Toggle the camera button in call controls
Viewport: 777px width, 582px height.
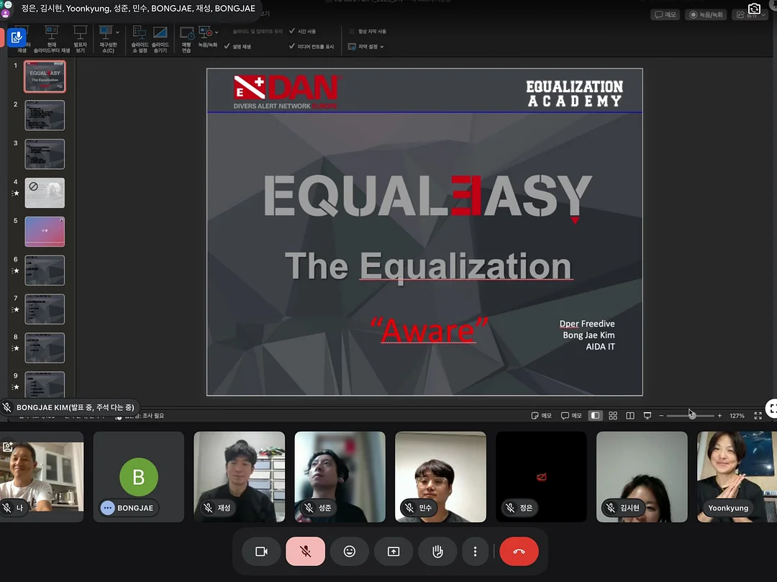point(261,551)
